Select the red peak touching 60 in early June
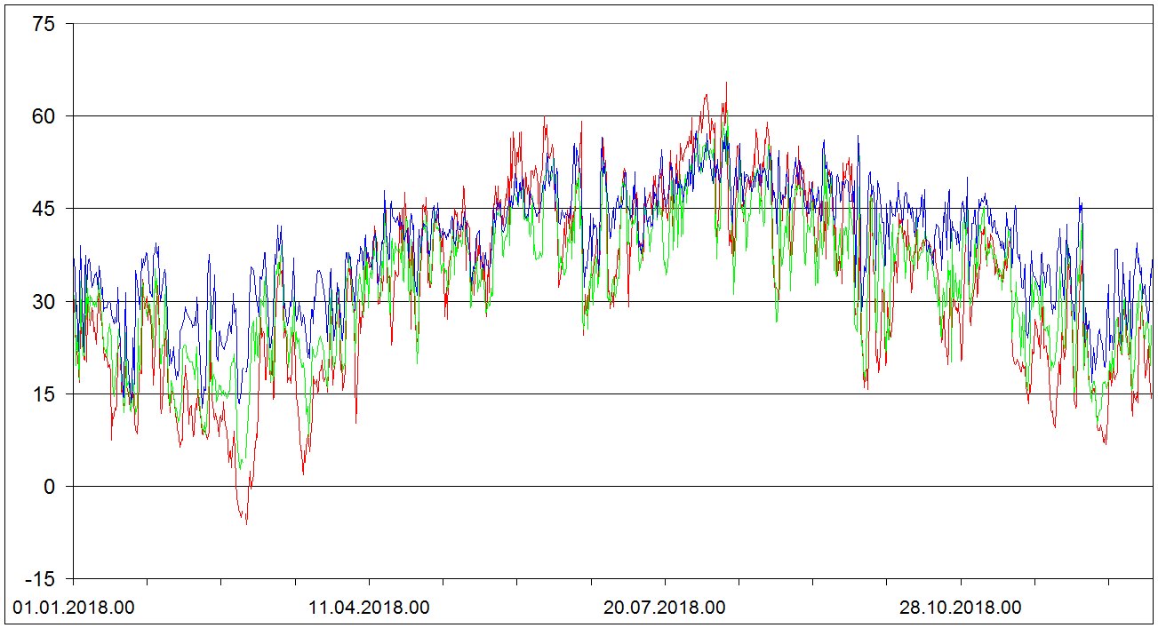The height and width of the screenshot is (628, 1158). tap(545, 118)
